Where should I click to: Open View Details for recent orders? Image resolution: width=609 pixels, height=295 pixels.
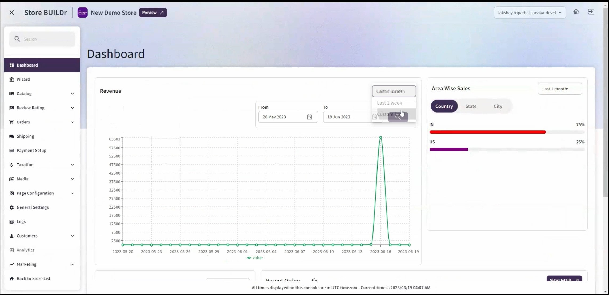(x=564, y=280)
